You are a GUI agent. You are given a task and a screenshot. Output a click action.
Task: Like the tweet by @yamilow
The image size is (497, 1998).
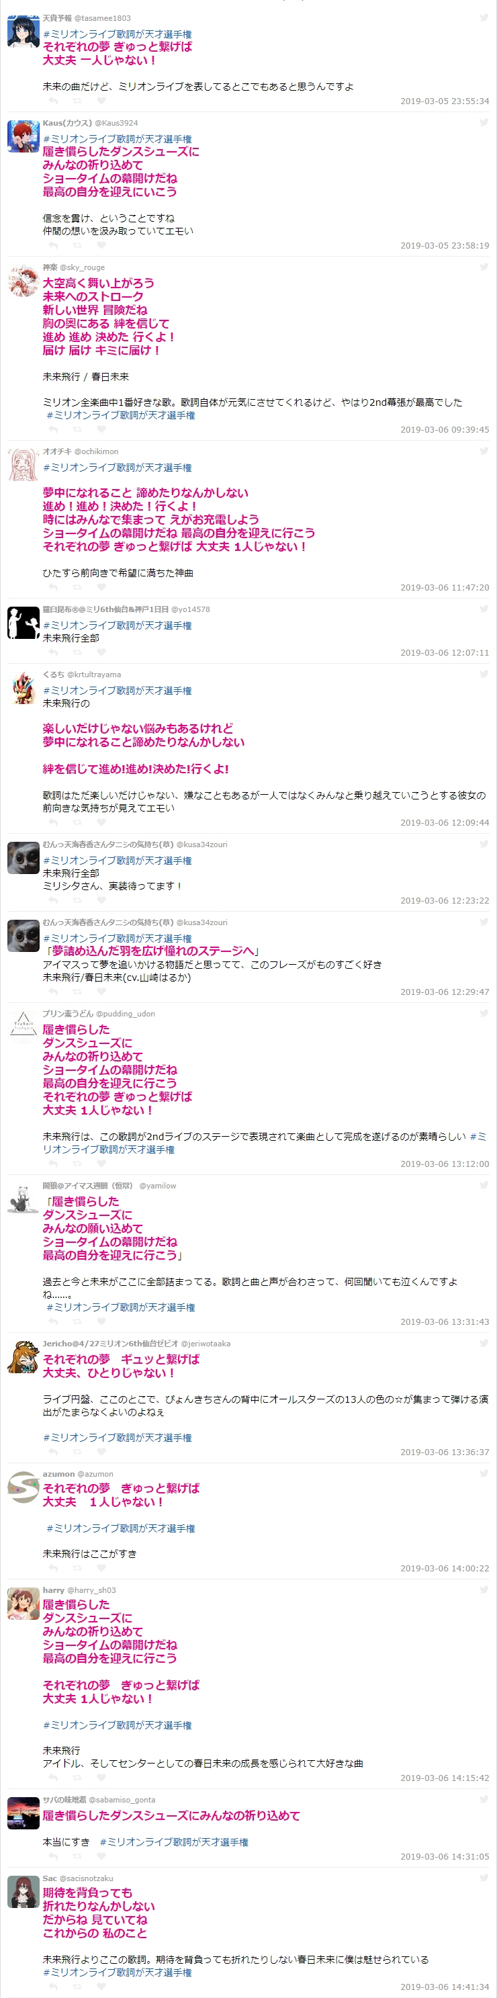click(x=101, y=1321)
